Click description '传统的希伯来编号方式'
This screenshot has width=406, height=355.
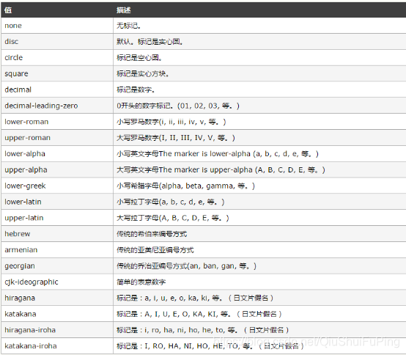click(x=152, y=234)
